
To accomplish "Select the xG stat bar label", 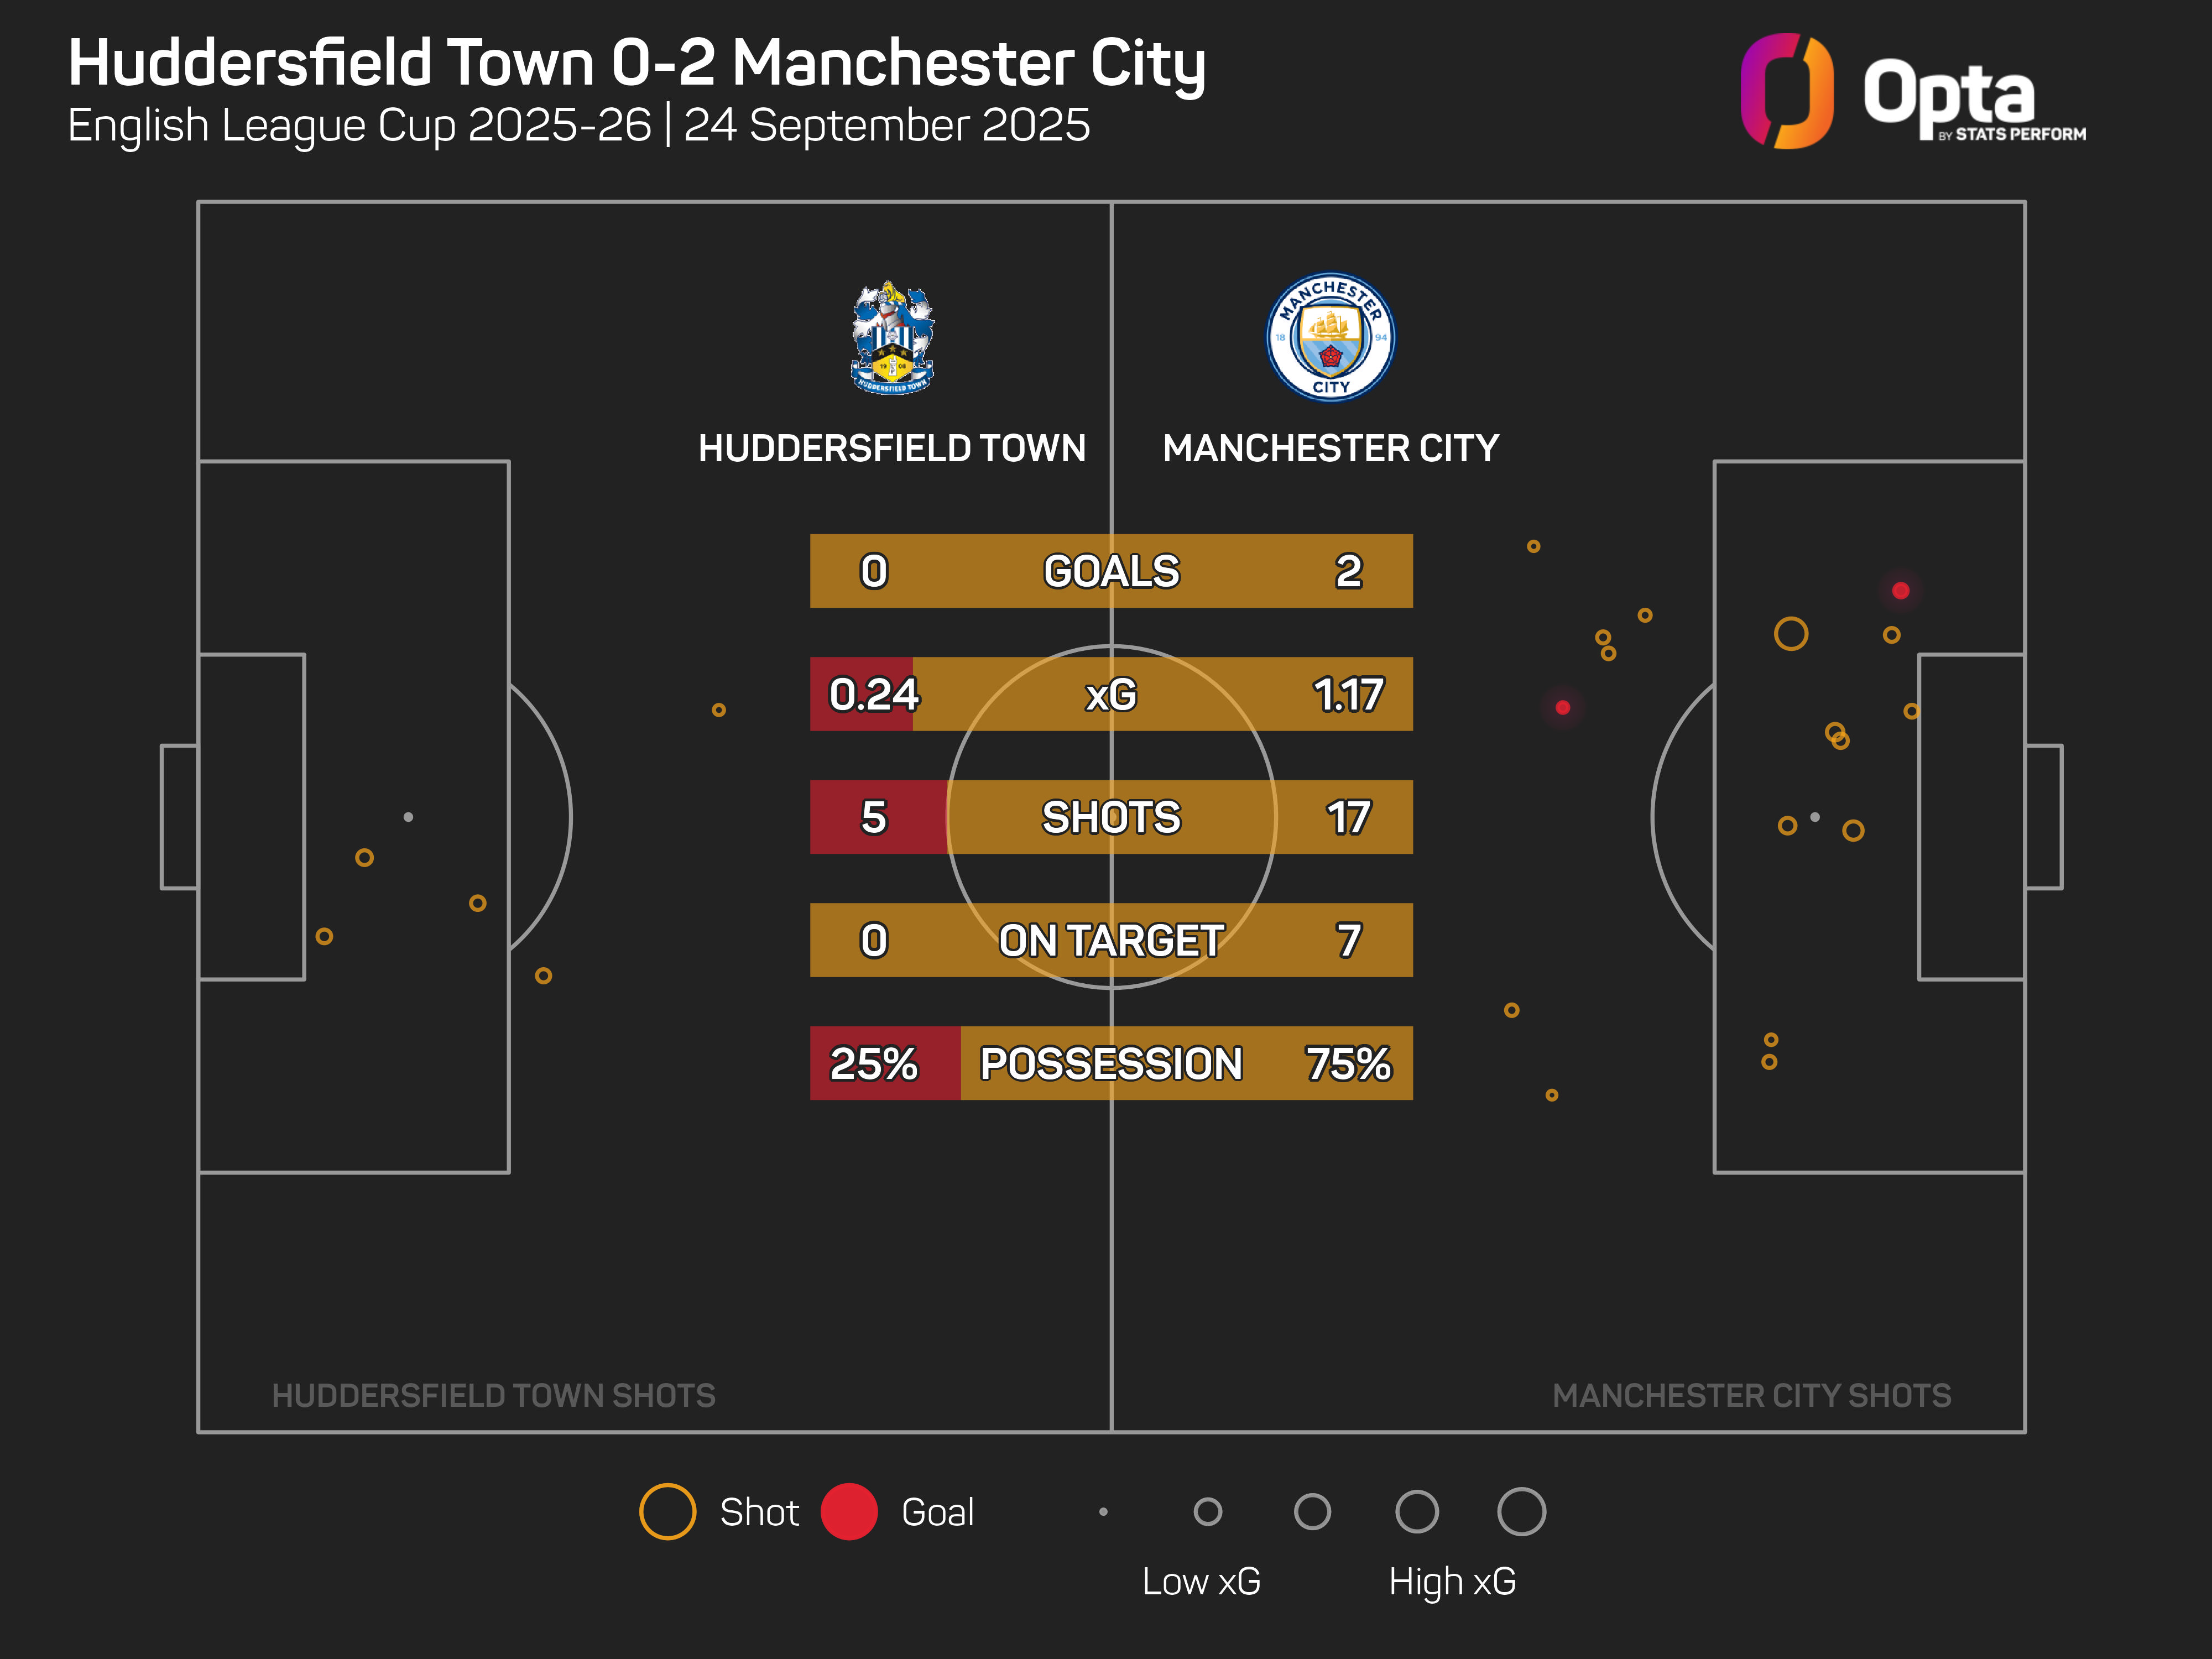I will 1111,694.
